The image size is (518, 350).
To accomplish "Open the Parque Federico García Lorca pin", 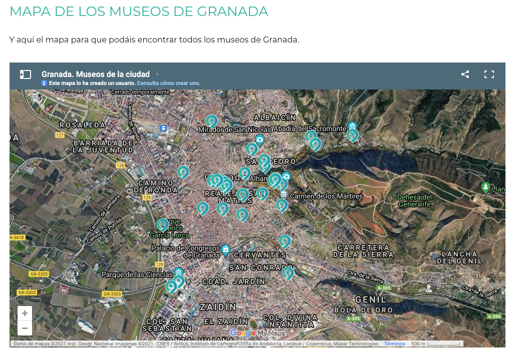I will (x=162, y=224).
